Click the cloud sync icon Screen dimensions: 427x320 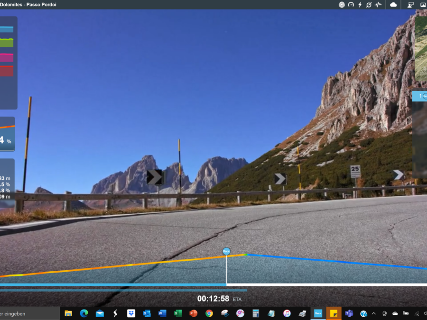coord(393,4)
